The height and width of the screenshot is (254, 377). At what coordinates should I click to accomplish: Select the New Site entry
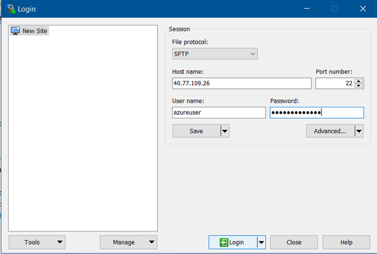coord(30,31)
